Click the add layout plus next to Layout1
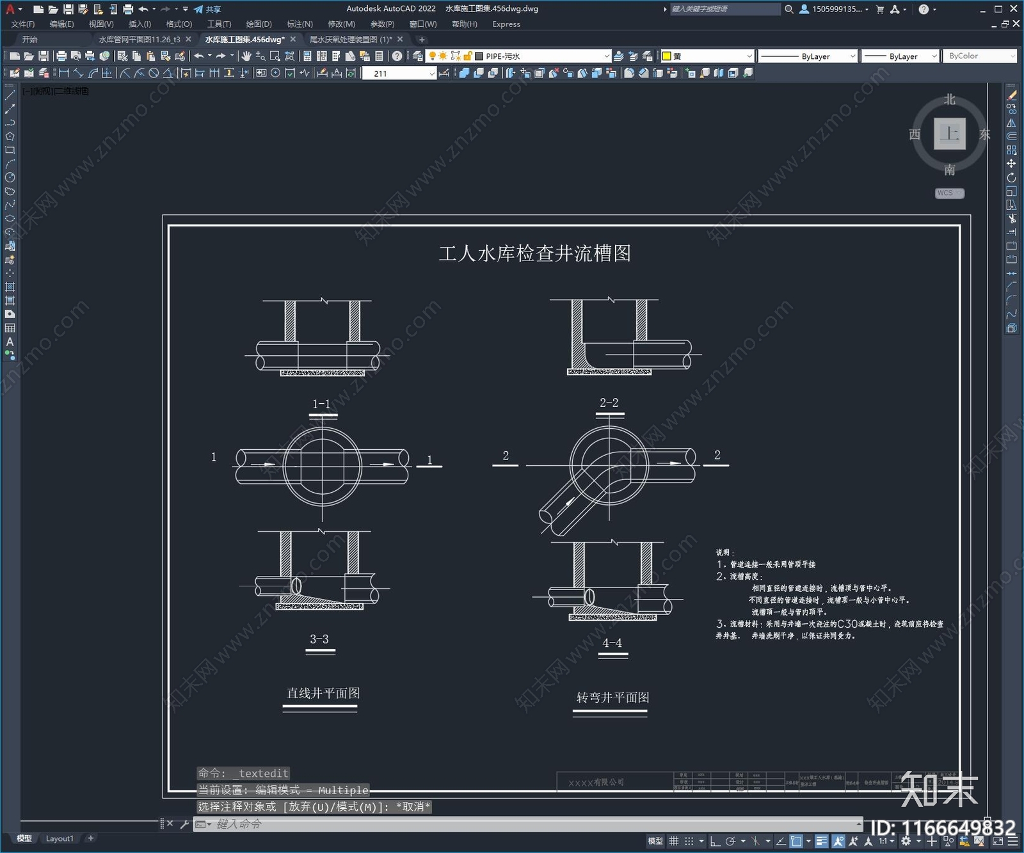Image resolution: width=1024 pixels, height=853 pixels. pyautogui.click(x=91, y=838)
